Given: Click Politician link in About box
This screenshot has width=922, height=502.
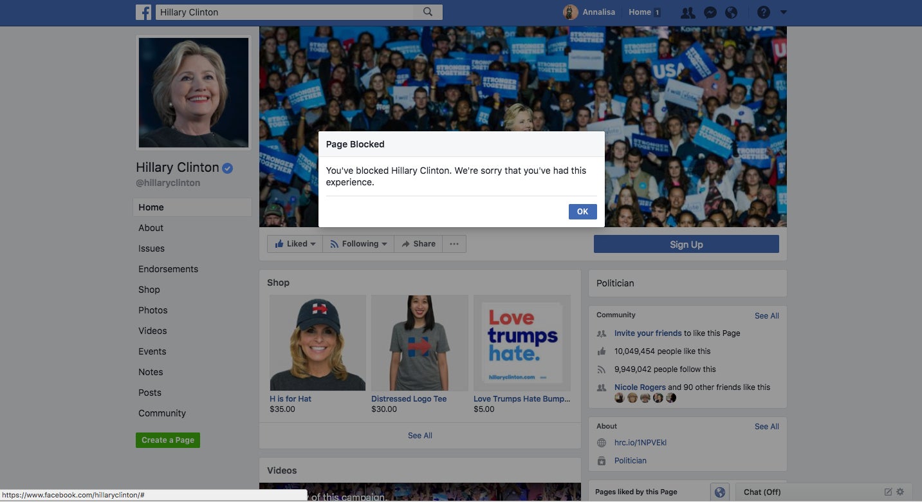Looking at the screenshot, I should click(631, 461).
